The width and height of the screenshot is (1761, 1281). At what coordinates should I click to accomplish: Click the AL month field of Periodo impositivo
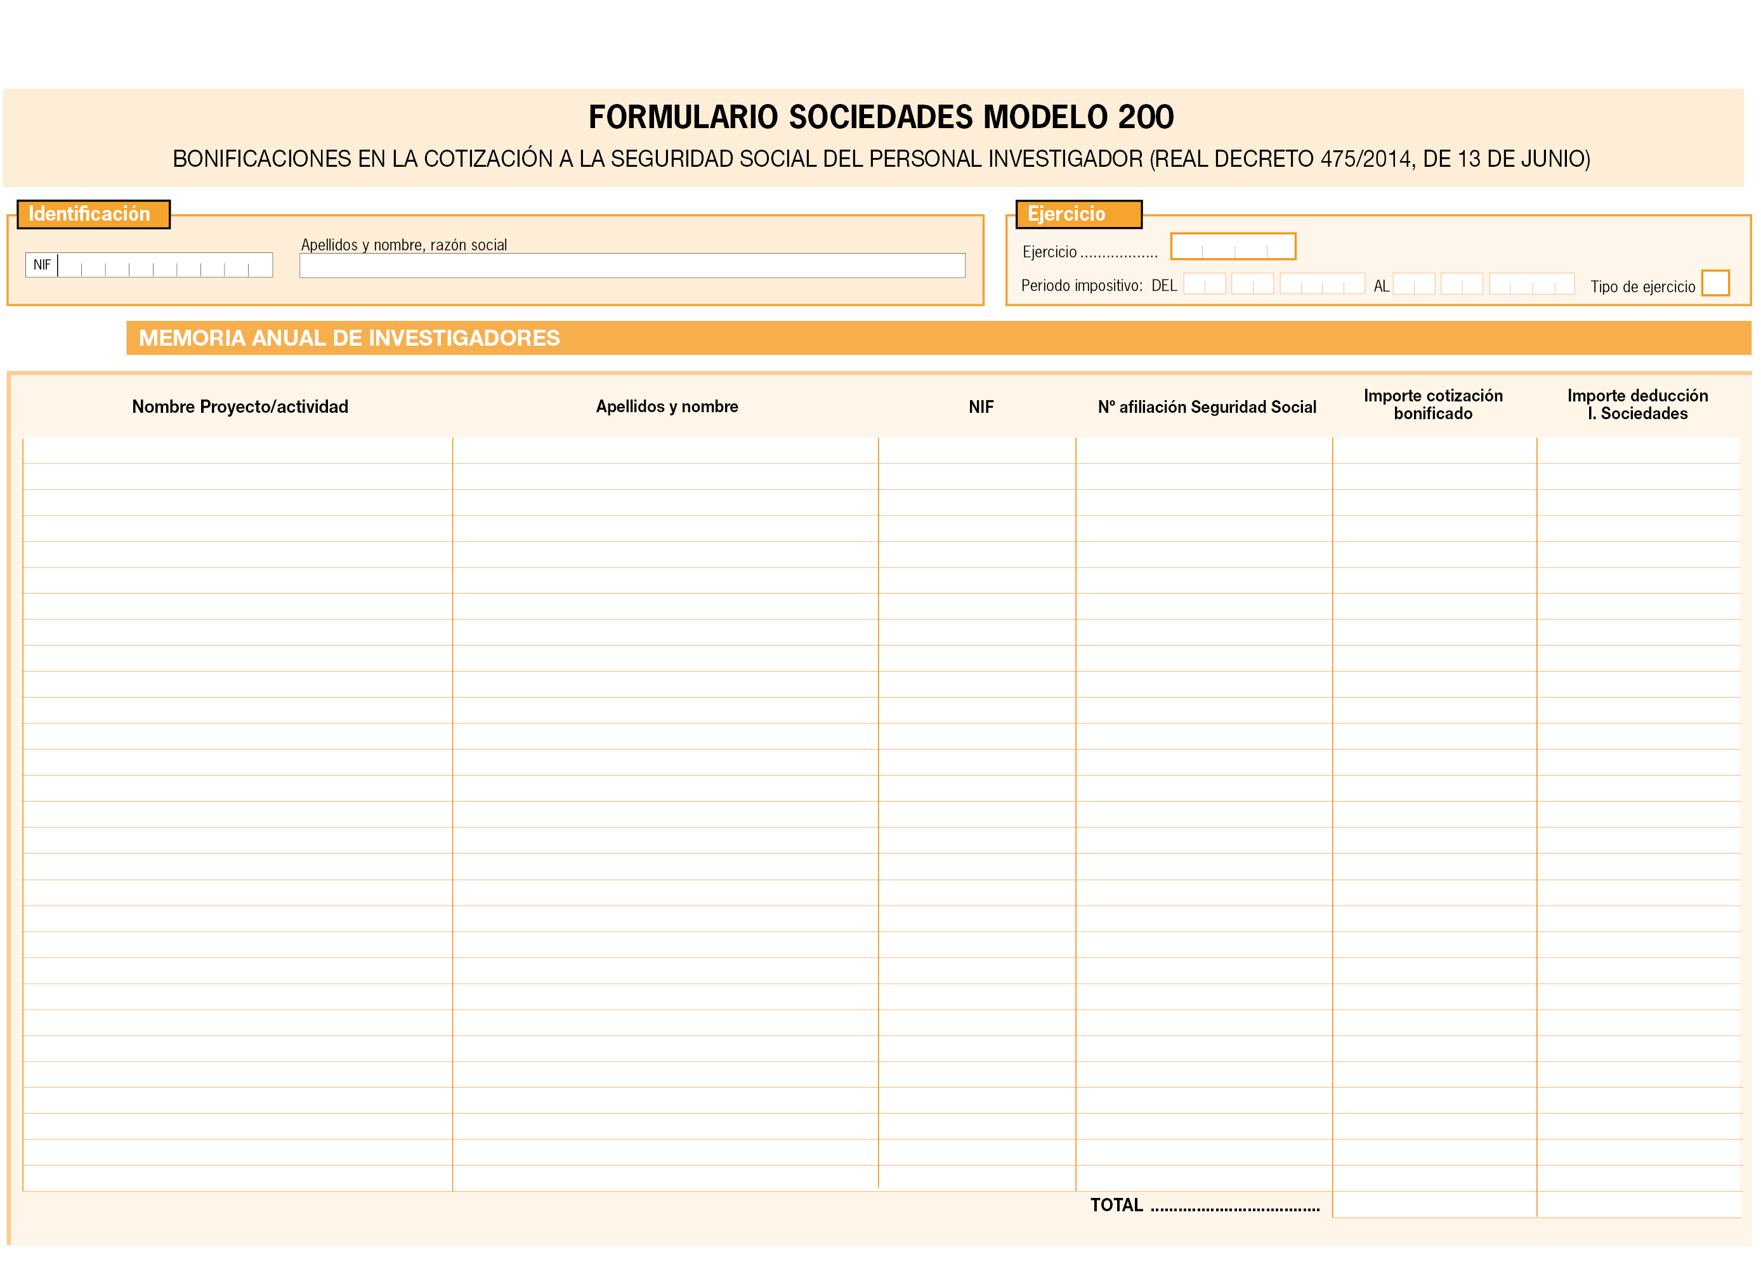1462,284
